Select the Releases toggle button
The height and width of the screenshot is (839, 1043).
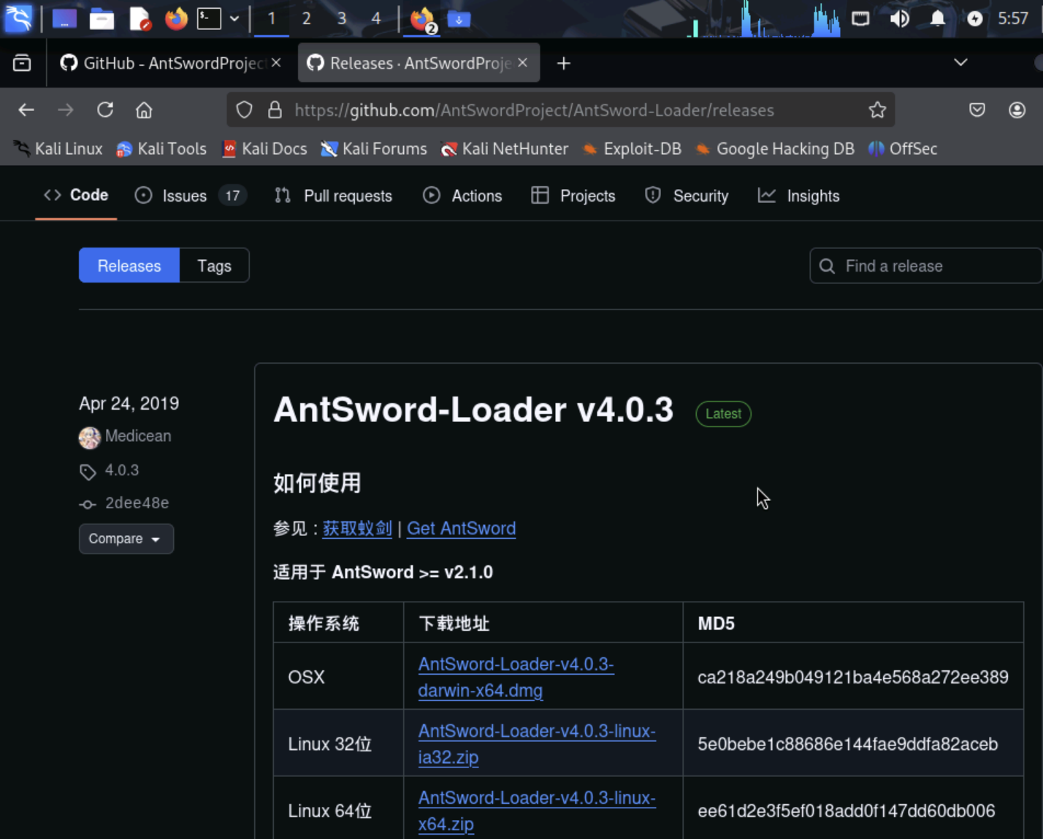tap(129, 266)
